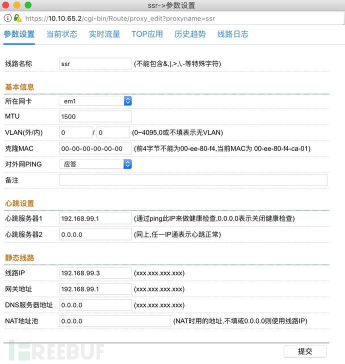Screen dimensions: 345x364
Task: Click the 线路IP field 192.168.99.3
Action: [95, 273]
